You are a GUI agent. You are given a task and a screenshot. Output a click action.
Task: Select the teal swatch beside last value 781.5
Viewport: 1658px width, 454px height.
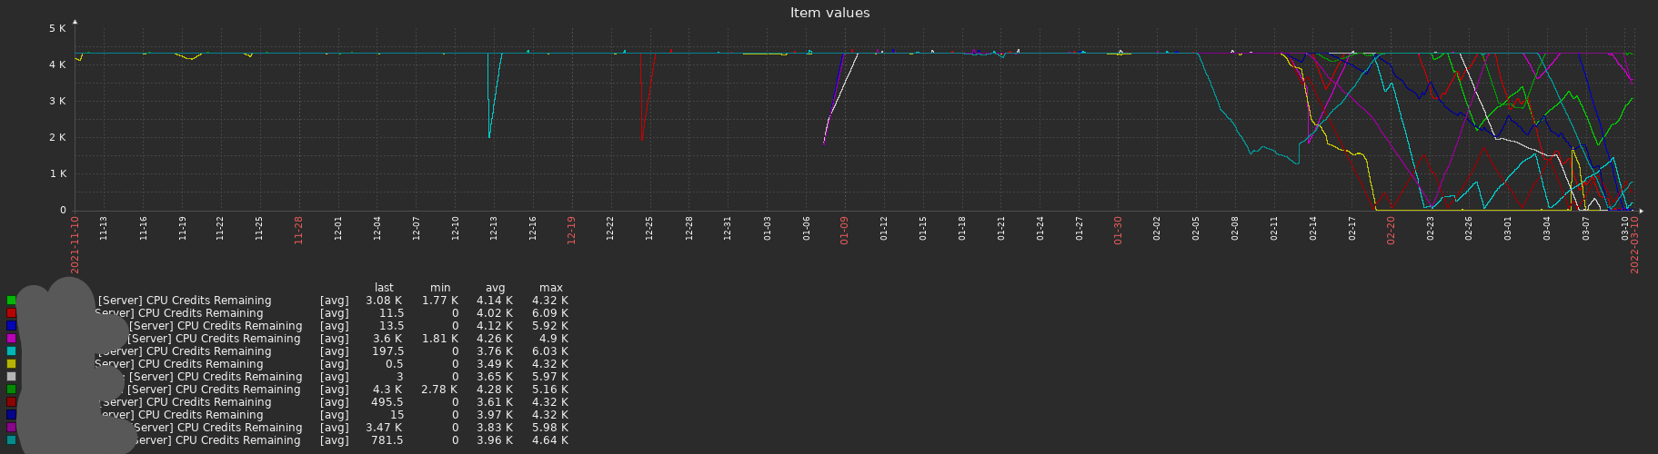(x=12, y=440)
